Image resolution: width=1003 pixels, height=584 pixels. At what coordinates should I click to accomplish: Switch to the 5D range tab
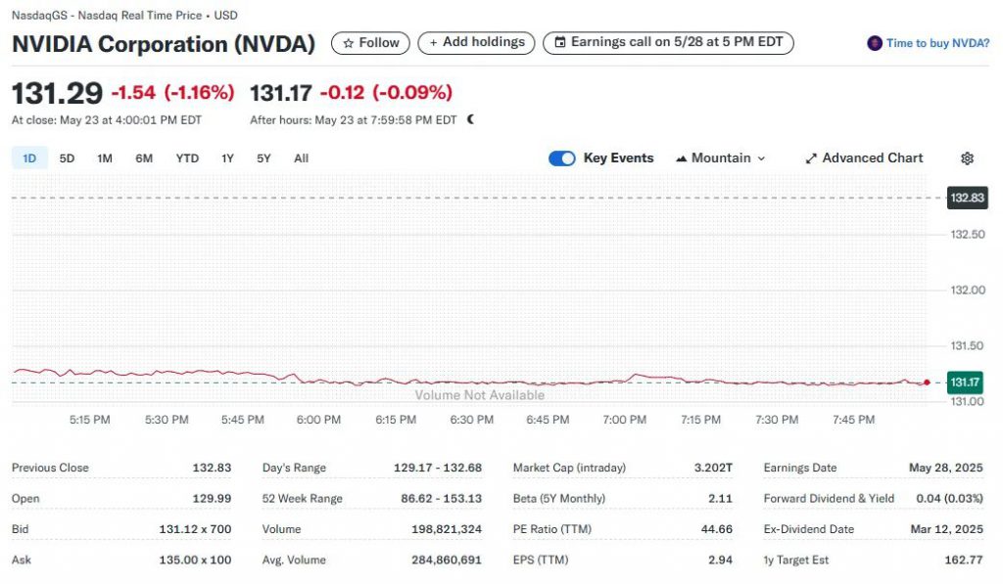click(x=67, y=158)
